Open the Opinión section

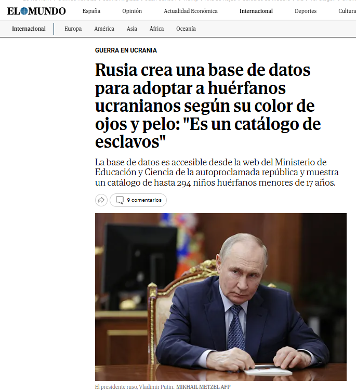pos(132,11)
